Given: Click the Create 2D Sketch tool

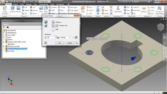Looking at the screenshot, I should pos(5,10).
